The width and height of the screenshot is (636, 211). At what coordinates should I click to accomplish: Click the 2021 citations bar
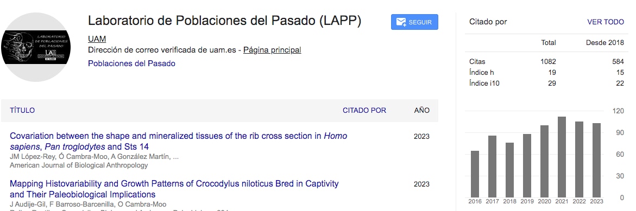[562, 157]
